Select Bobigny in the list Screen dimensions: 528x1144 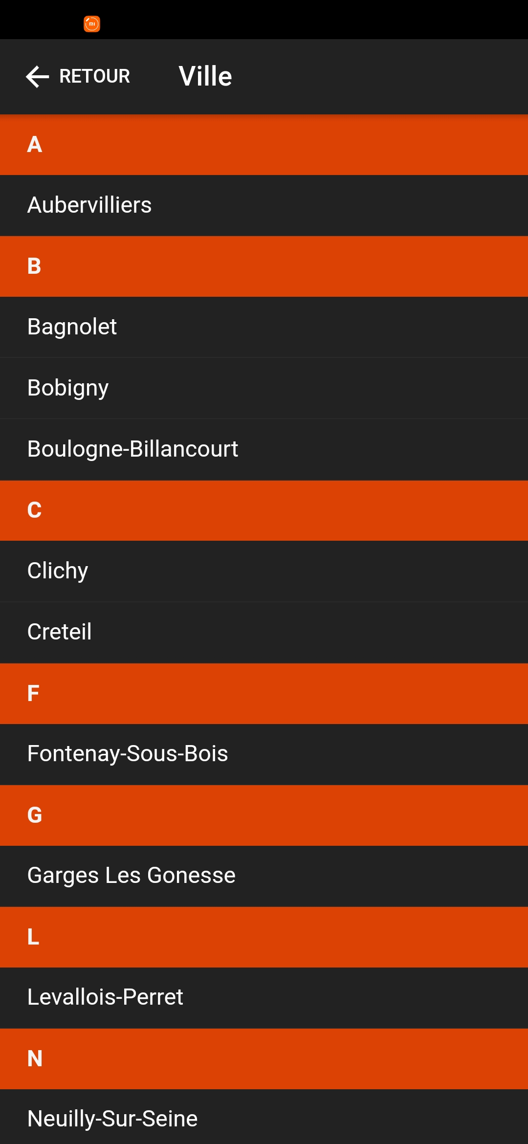pos(264,388)
